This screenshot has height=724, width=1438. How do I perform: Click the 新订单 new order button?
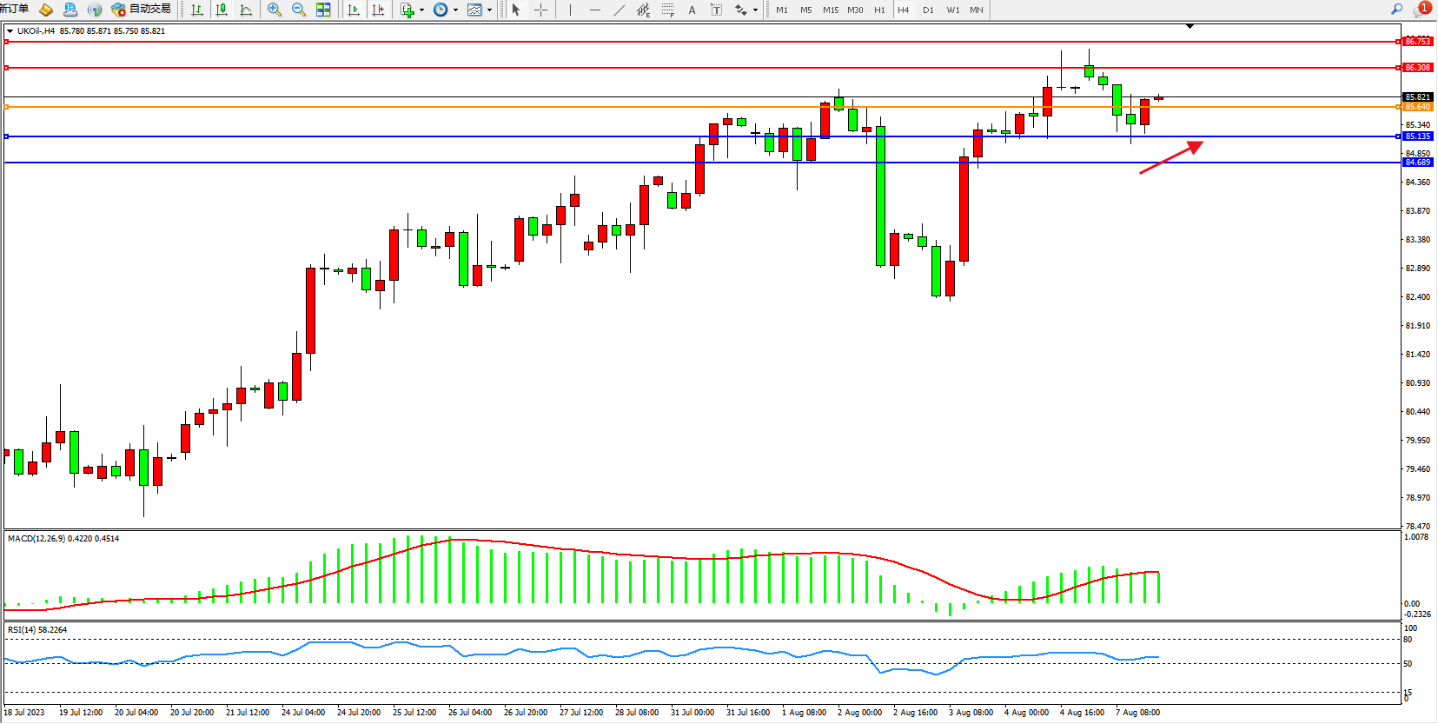pos(15,9)
